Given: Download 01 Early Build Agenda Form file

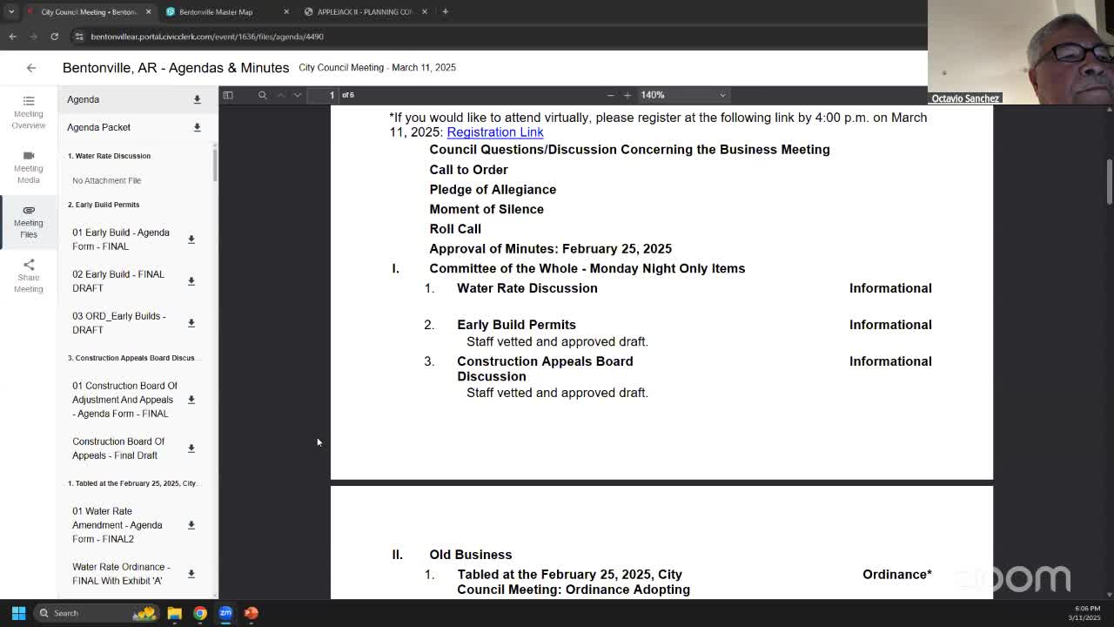Looking at the screenshot, I should pos(191,239).
